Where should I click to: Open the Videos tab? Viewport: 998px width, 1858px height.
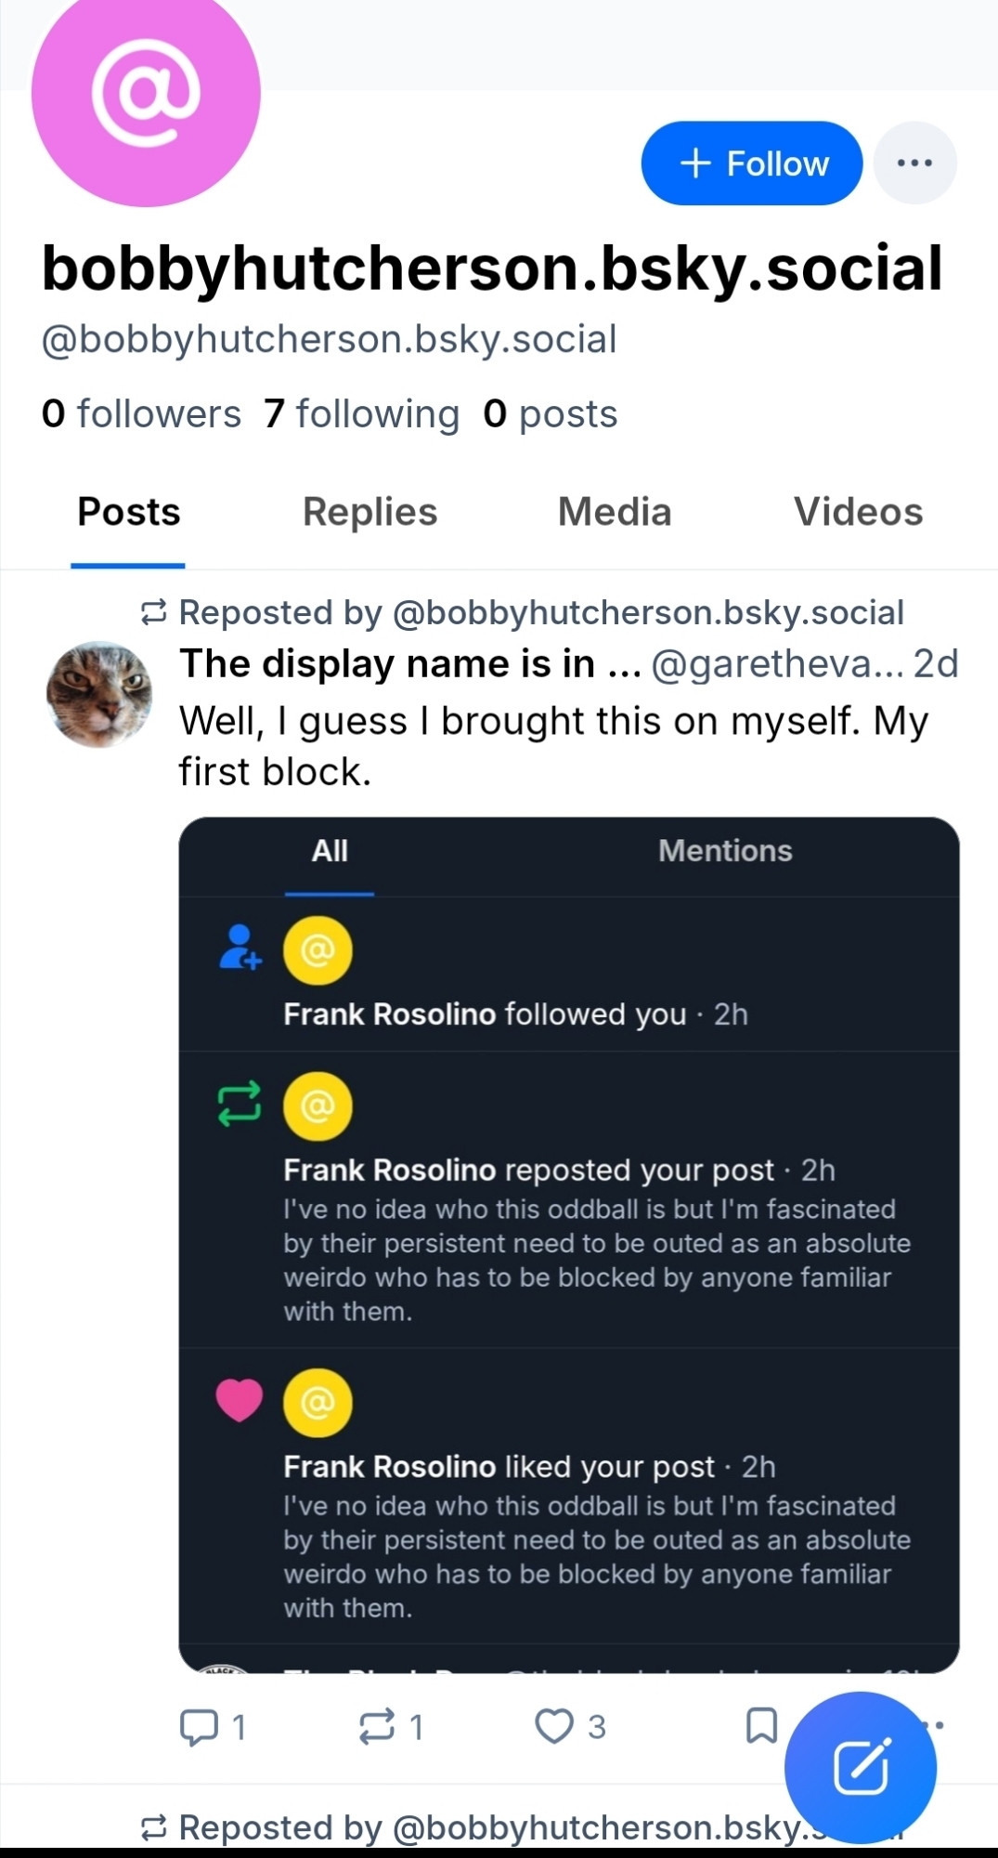tap(858, 512)
